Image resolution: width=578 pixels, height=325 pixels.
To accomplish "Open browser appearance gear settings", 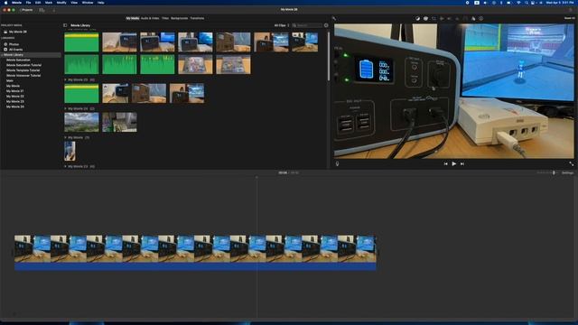I will pos(326,25).
